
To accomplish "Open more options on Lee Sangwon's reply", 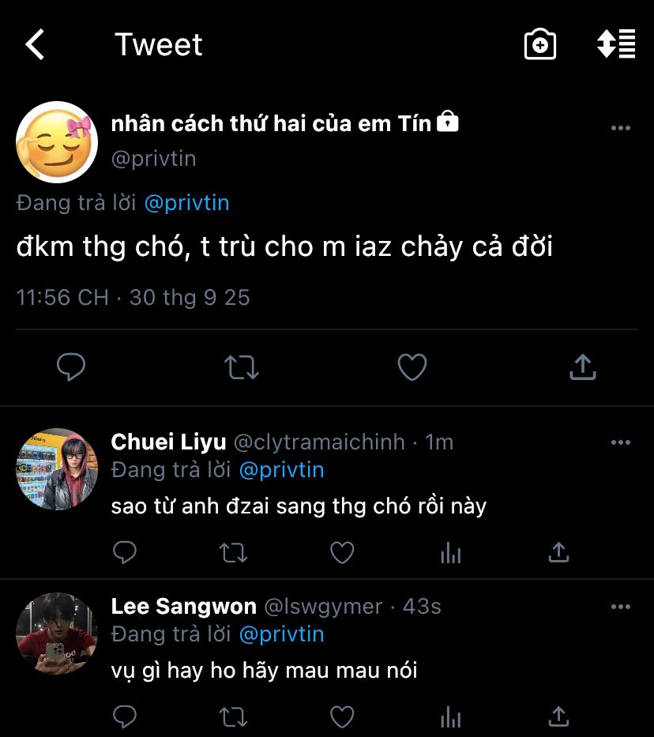I will point(621,607).
